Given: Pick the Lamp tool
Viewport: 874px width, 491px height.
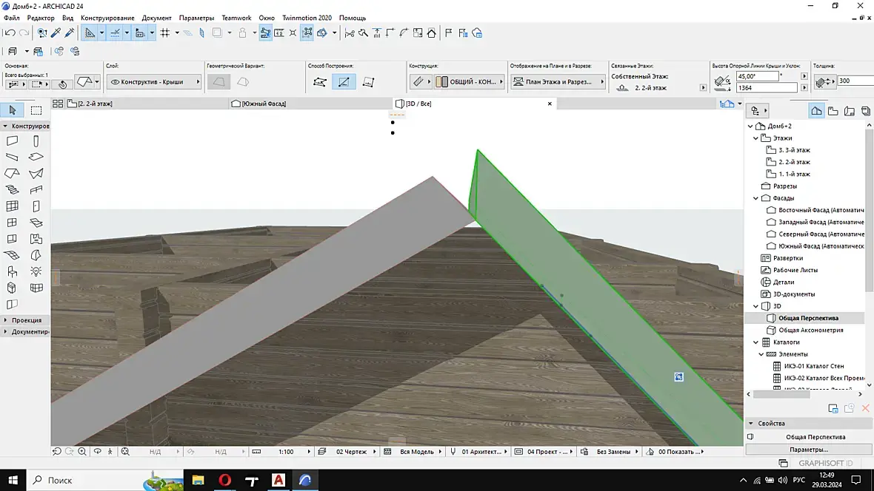Looking at the screenshot, I should (36, 271).
